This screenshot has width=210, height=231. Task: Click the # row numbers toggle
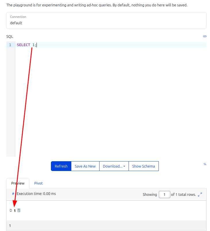tap(13, 194)
